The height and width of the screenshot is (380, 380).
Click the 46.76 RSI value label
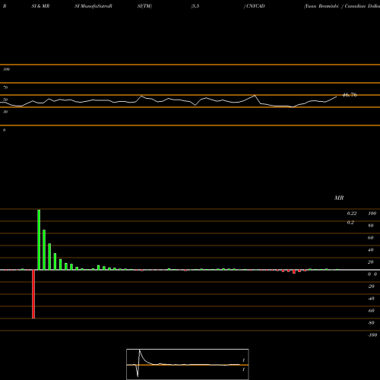350,95
